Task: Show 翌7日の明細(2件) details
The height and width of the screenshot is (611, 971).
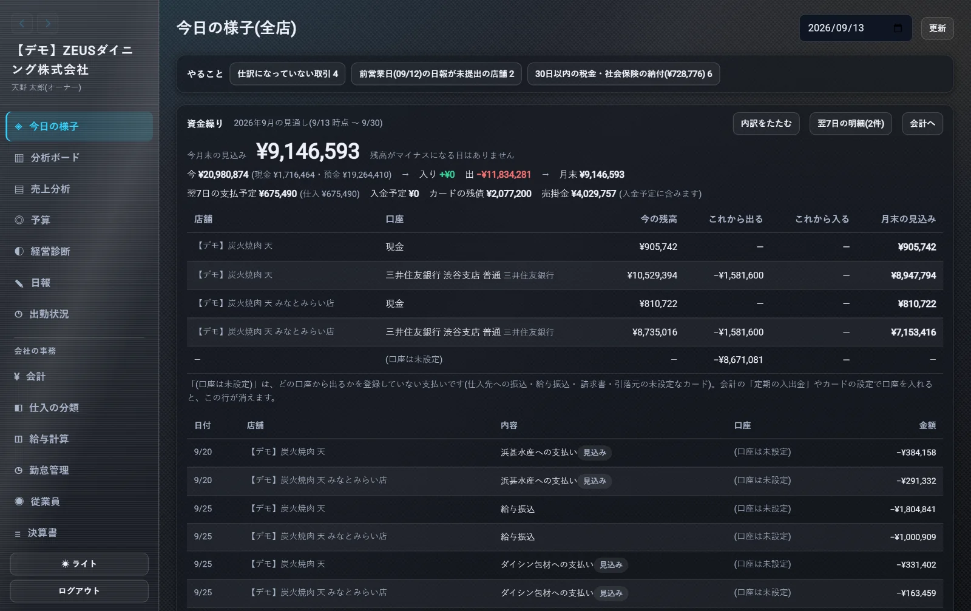Action: pos(850,124)
